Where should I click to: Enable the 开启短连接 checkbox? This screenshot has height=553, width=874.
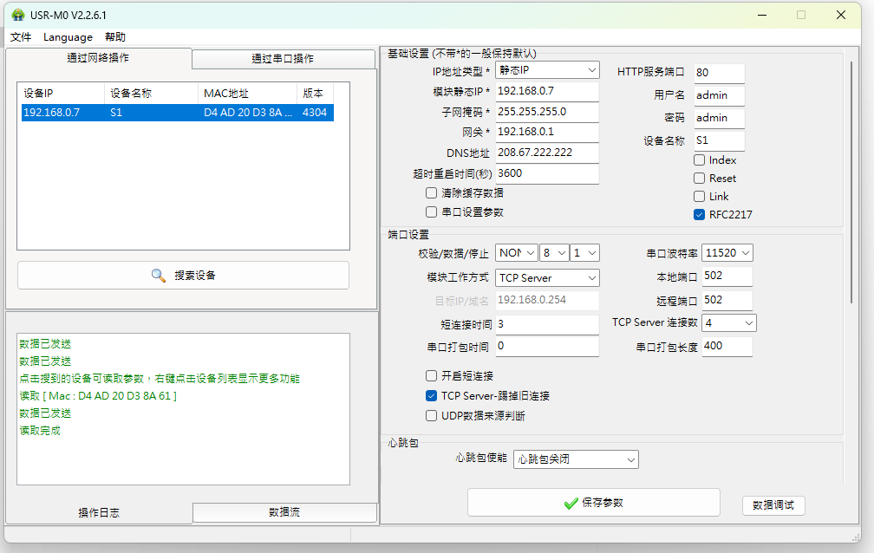pyautogui.click(x=432, y=376)
